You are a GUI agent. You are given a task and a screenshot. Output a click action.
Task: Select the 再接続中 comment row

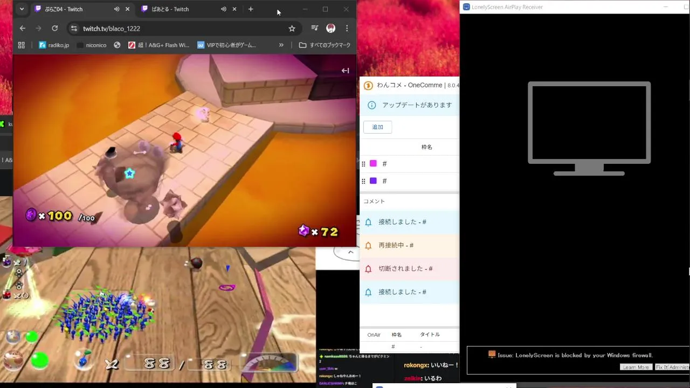(409, 245)
